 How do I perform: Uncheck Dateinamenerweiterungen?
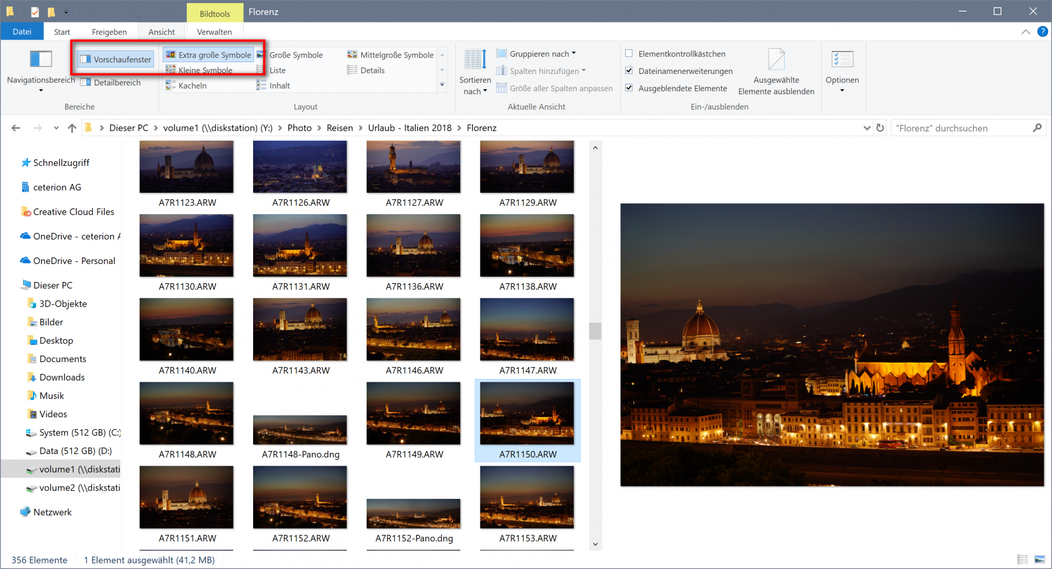tap(630, 71)
